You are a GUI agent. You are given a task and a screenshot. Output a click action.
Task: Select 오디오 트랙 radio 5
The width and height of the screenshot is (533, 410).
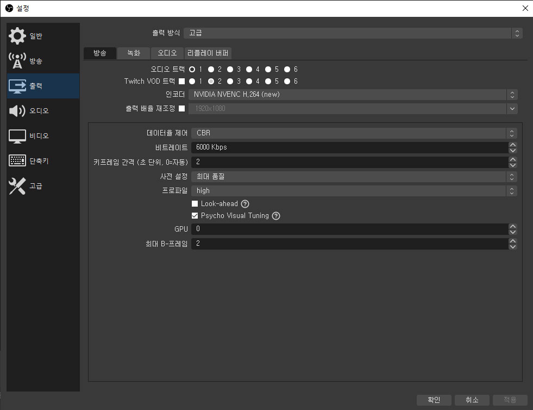coord(268,70)
